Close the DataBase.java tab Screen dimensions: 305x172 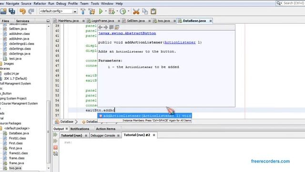point(211,21)
